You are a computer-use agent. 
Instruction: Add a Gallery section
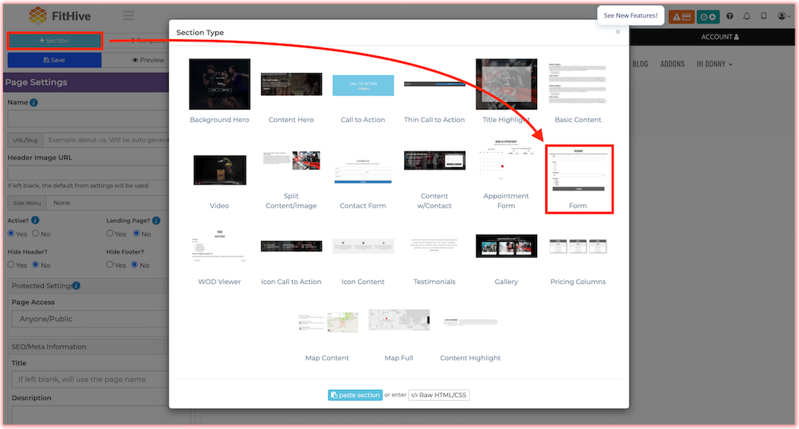coord(507,246)
